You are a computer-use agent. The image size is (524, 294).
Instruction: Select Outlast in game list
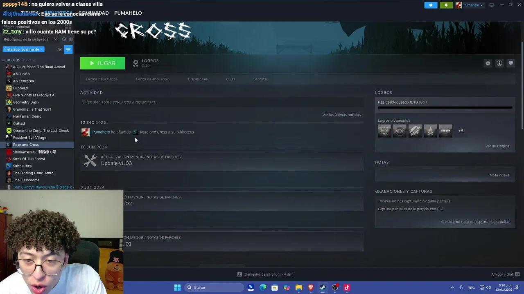19,123
